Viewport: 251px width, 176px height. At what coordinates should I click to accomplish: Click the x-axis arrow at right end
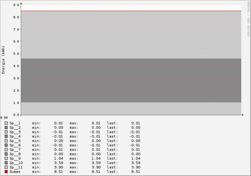(242, 115)
